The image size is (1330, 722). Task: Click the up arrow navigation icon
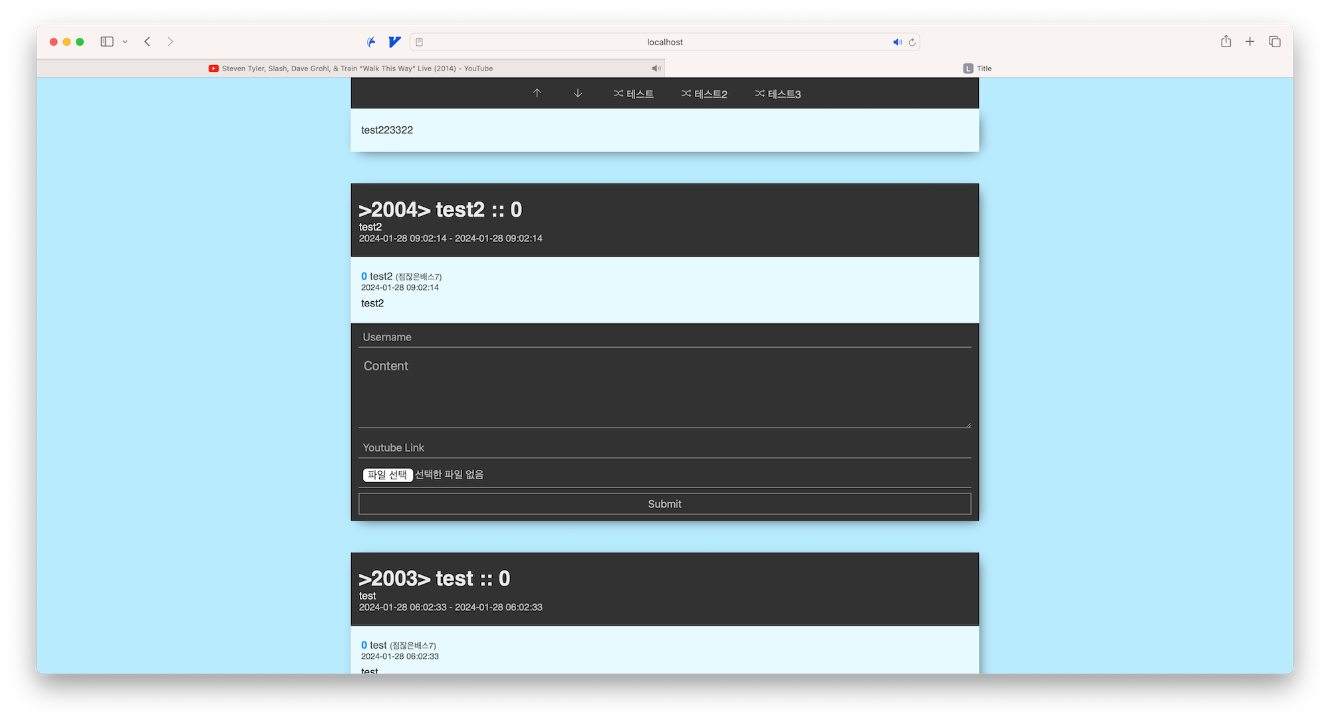click(x=537, y=94)
